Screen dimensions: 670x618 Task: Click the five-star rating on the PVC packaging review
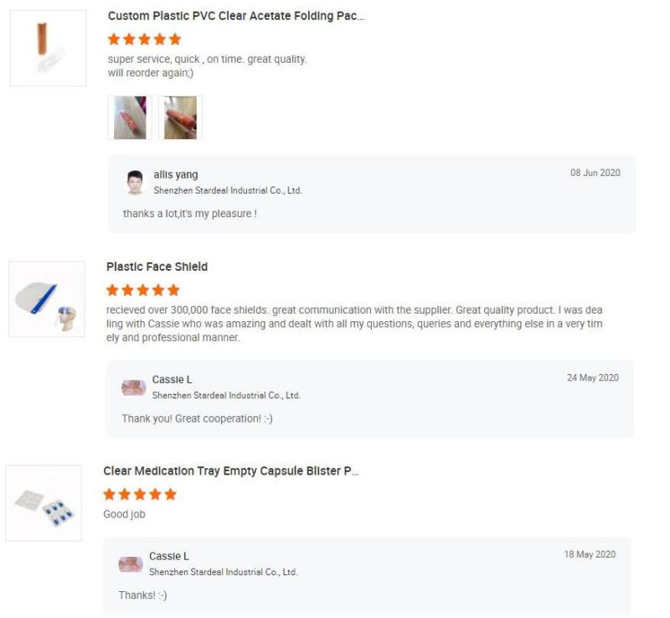[145, 39]
